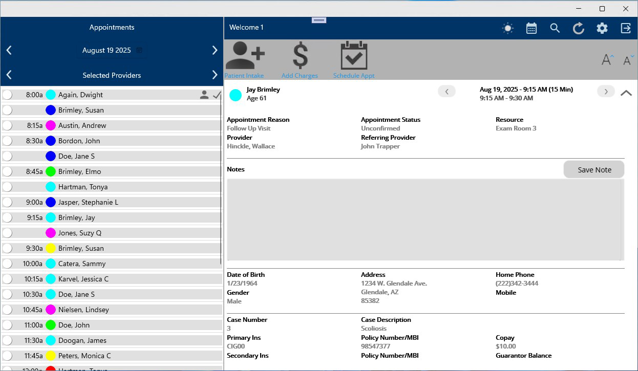Switch to the previous Selected Providers group
The height and width of the screenshot is (371, 638).
point(9,75)
